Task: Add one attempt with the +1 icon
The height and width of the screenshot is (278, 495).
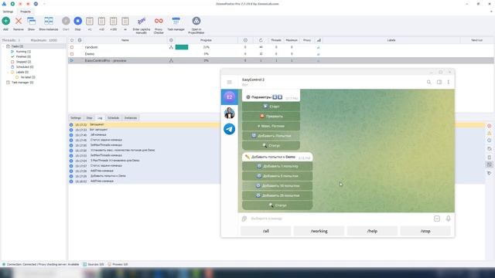Action: pyautogui.click(x=90, y=21)
